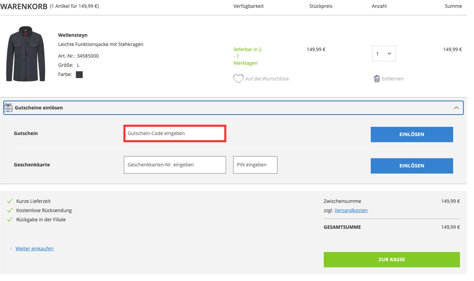Select the dark Farbe color swatch
The height and width of the screenshot is (281, 474).
79,75
